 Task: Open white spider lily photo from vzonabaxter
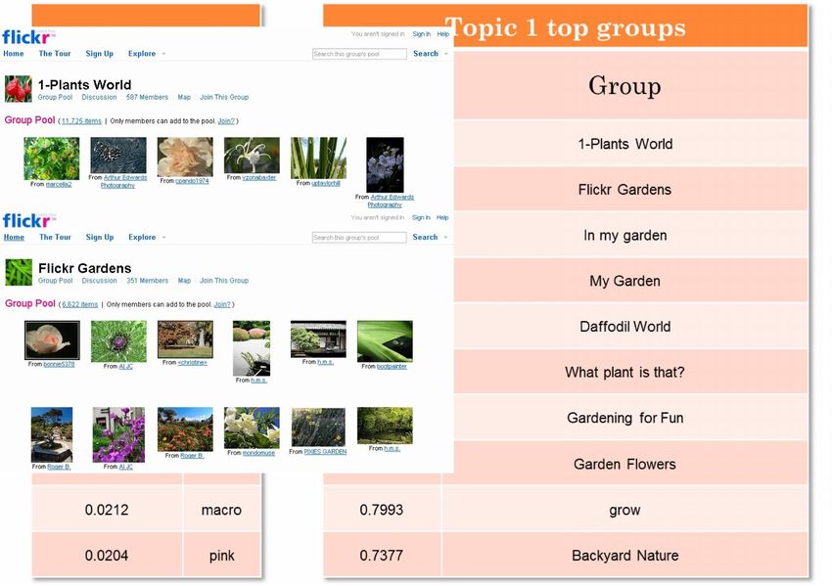click(x=252, y=155)
